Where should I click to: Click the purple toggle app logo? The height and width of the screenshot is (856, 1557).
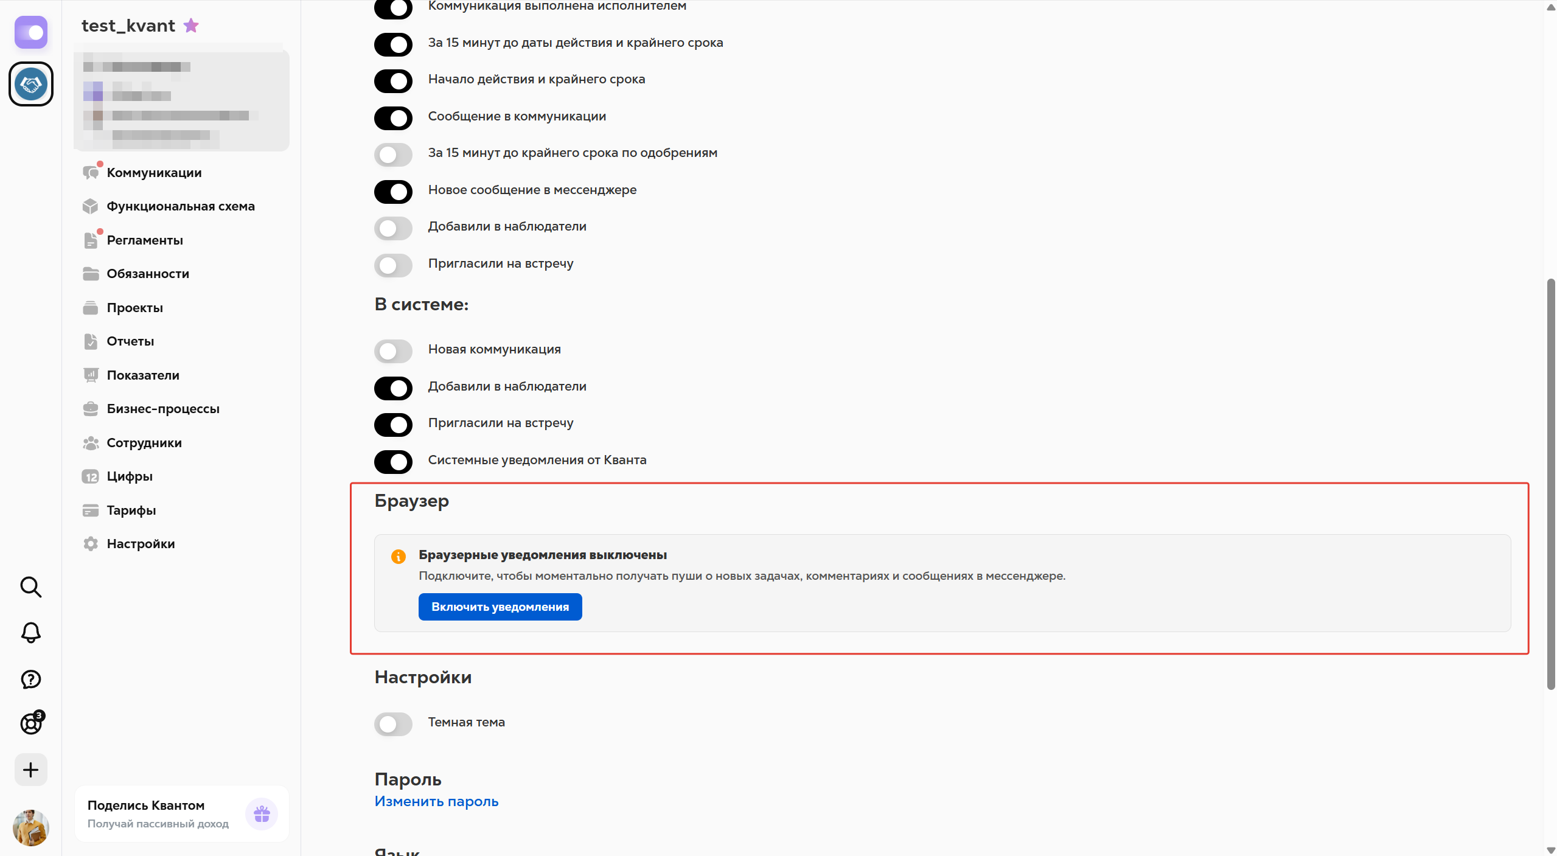click(31, 32)
